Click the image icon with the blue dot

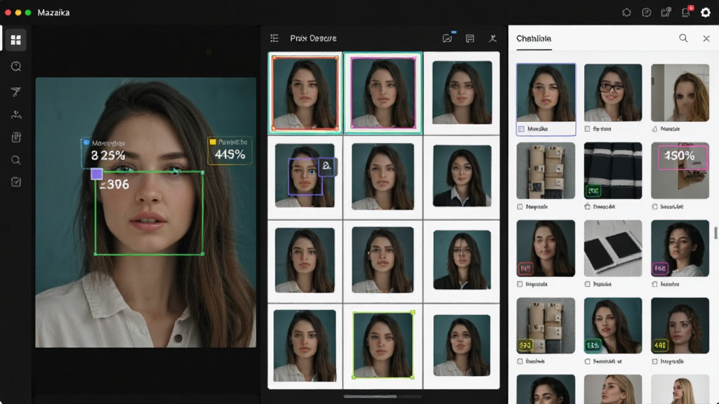448,38
